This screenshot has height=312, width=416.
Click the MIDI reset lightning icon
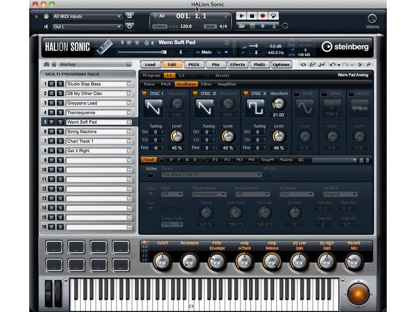tap(360, 64)
